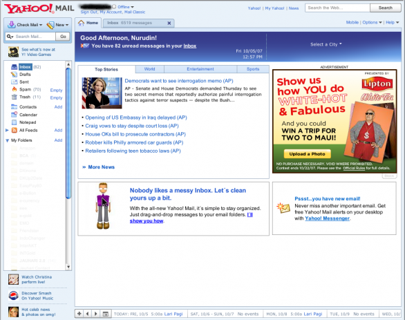Click the Go search button
The width and height of the screenshot is (405, 320).
63,37
